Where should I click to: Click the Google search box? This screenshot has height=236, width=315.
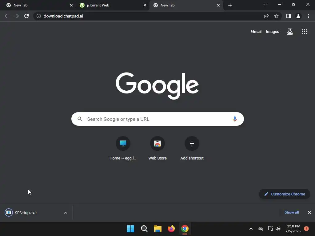pos(157,119)
